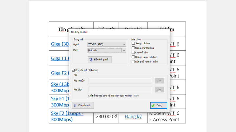Open the Giga F2 package link
This screenshot has height=132, width=236.
click(60, 72)
